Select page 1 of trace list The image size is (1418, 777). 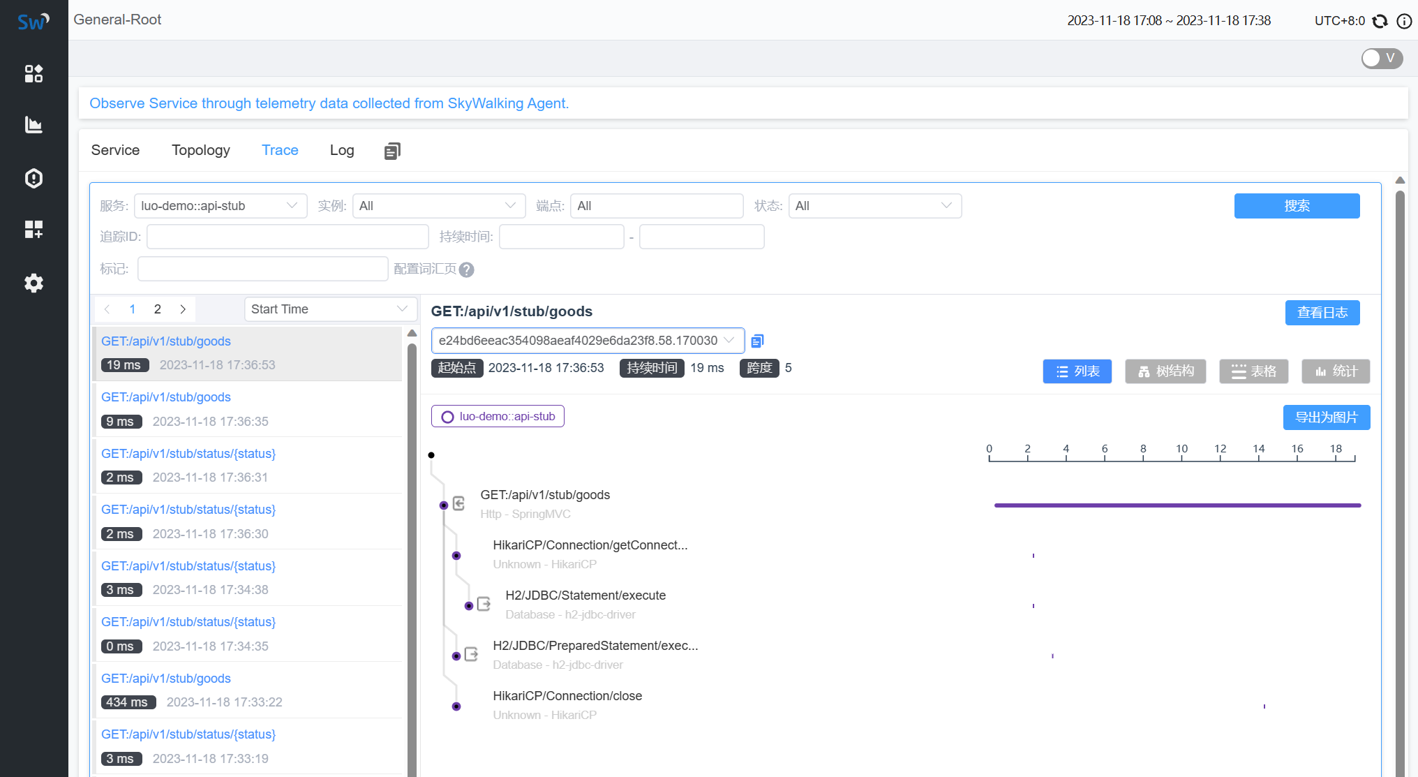(x=133, y=309)
